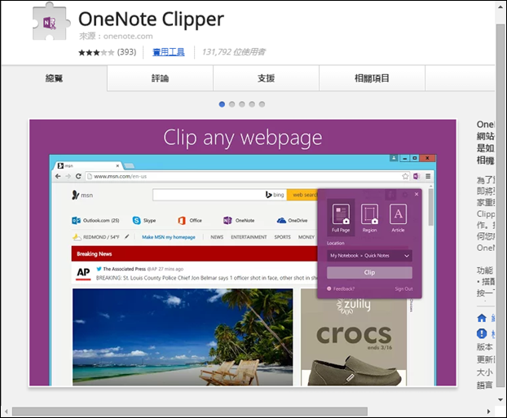Click the zulily crocs advertisement
This screenshot has width=507, height=418.
pyautogui.click(x=354, y=341)
